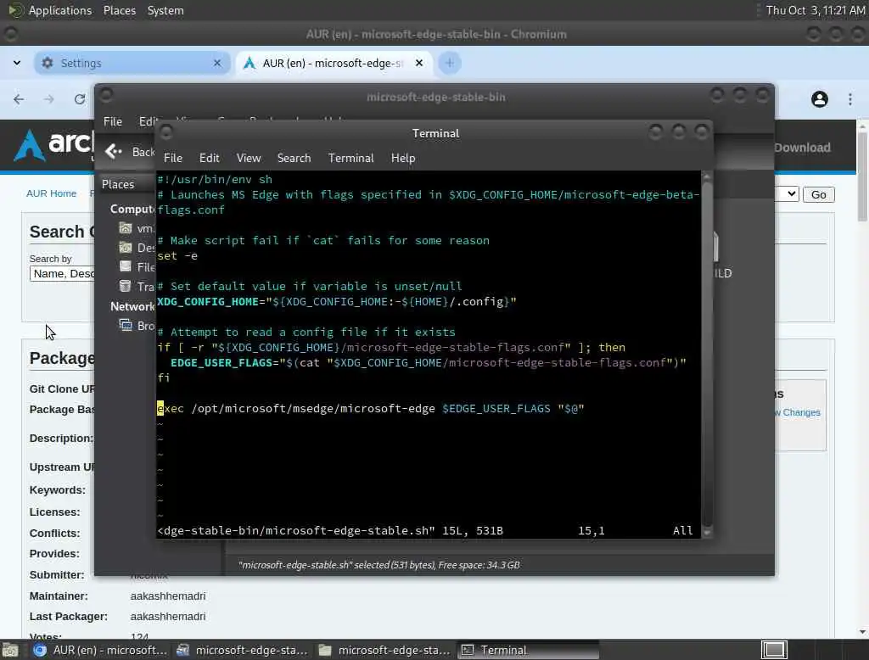
Task: Open the Places menu in top panel
Action: coord(119,10)
